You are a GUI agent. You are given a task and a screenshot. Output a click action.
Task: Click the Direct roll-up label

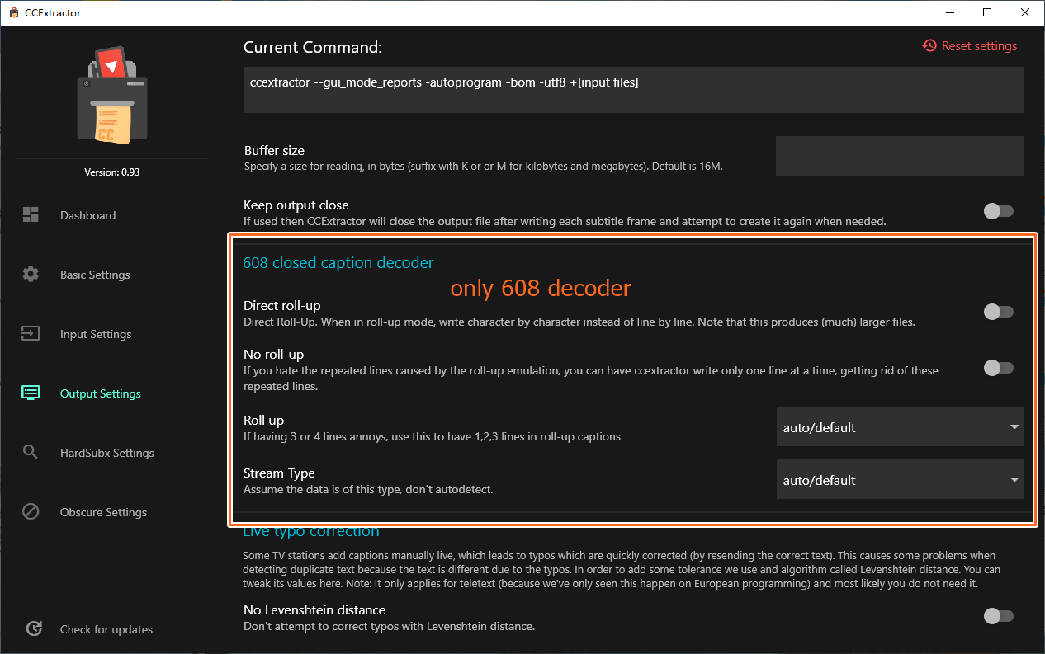tap(282, 306)
